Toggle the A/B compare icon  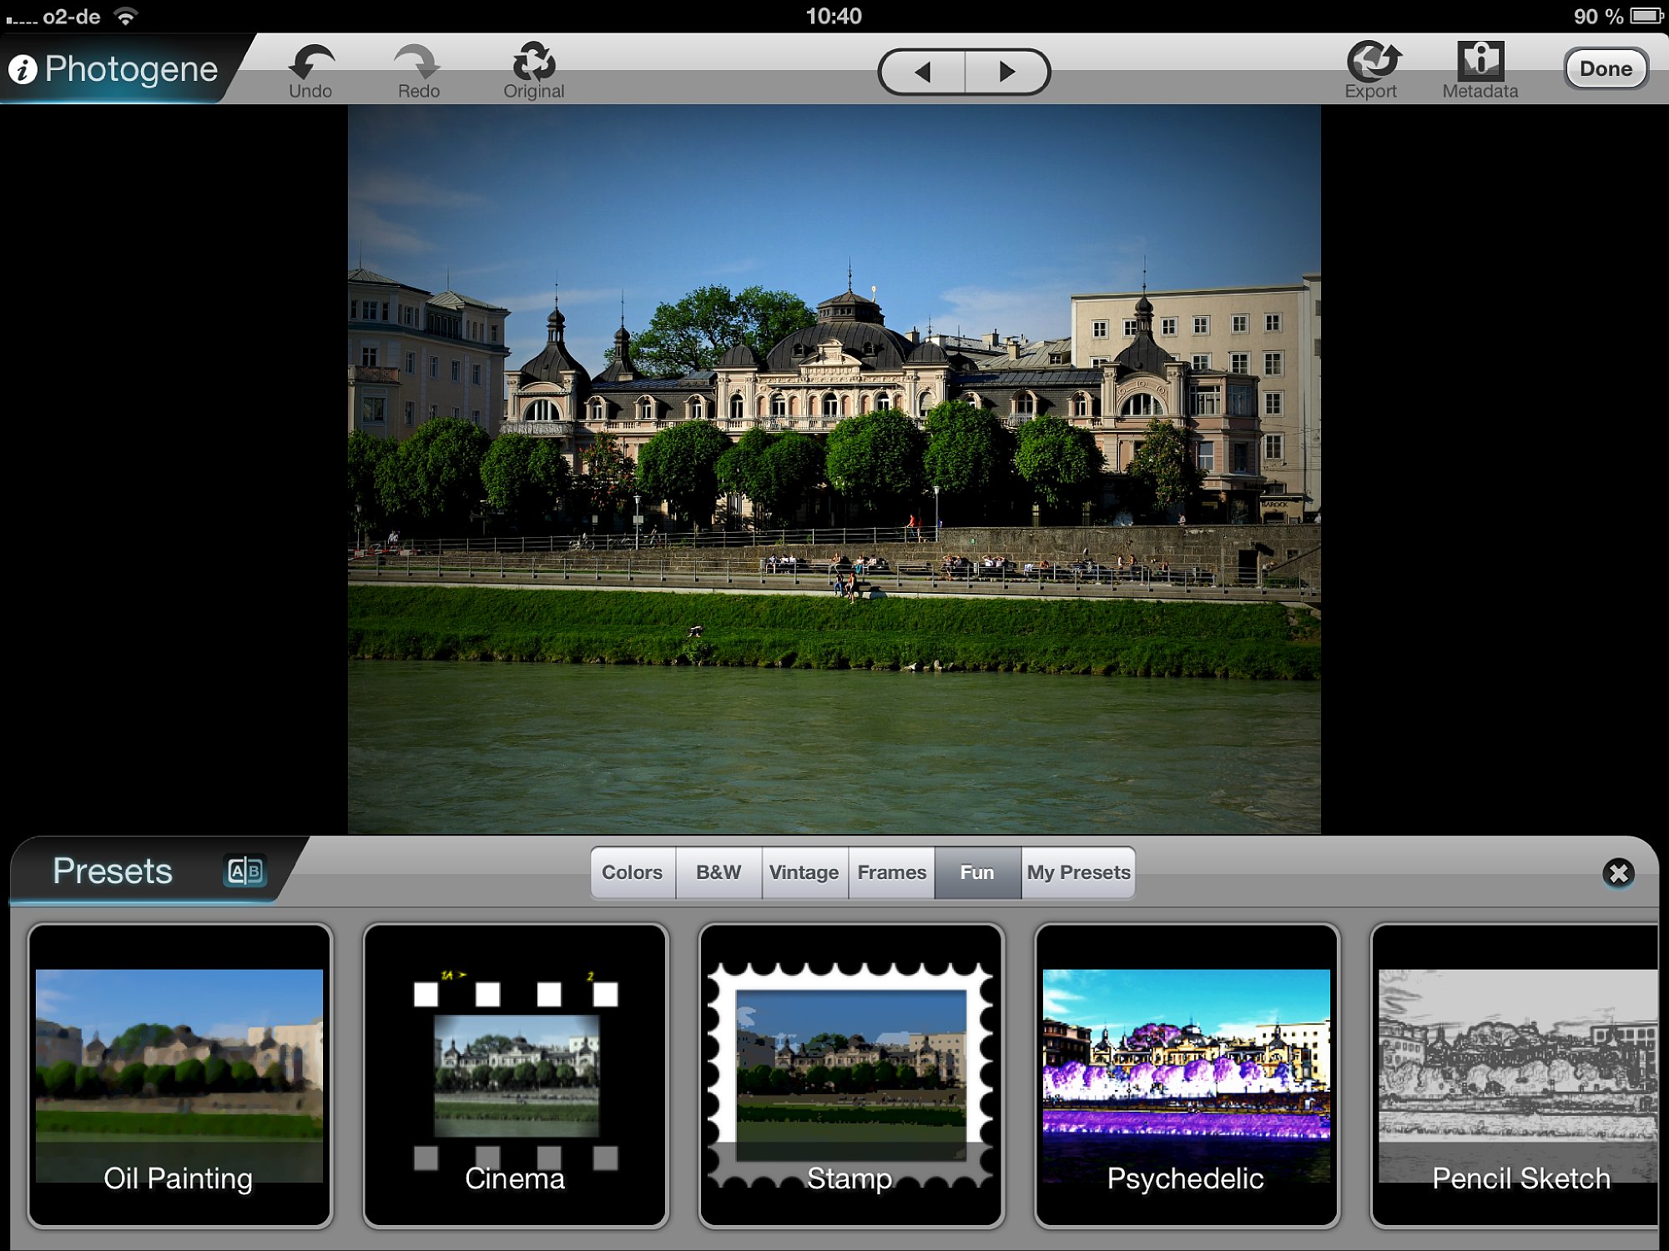(x=245, y=872)
